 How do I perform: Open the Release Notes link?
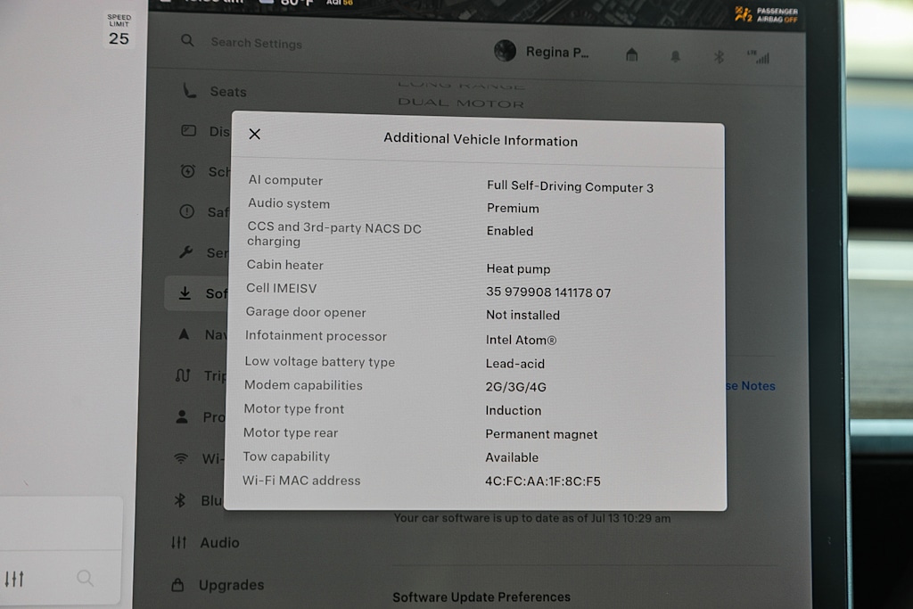pyautogui.click(x=751, y=385)
